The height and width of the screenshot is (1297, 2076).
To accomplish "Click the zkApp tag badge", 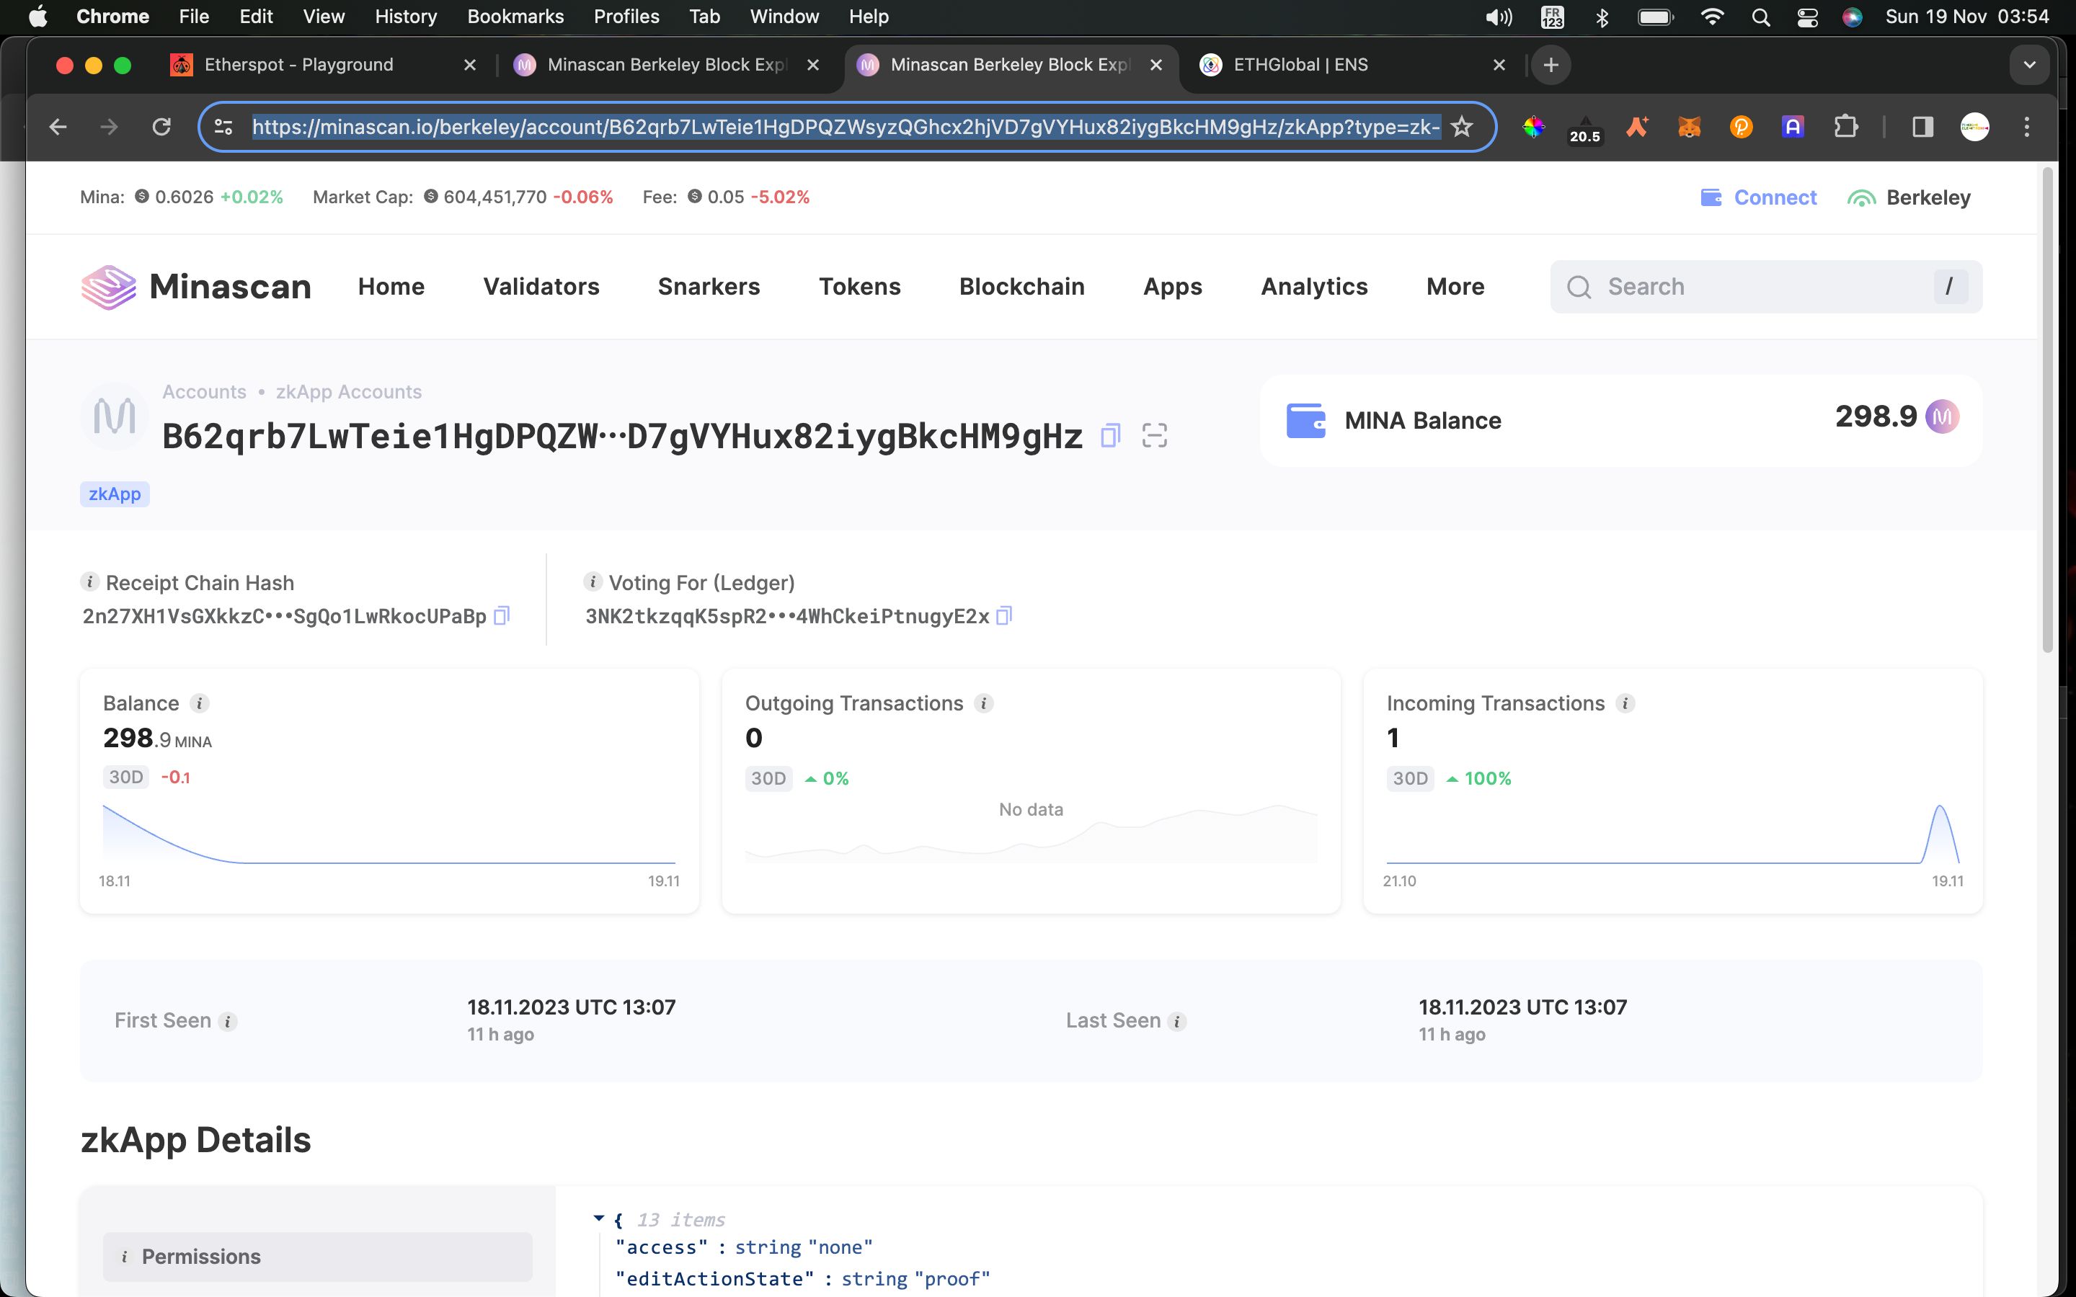I will 115,494.
